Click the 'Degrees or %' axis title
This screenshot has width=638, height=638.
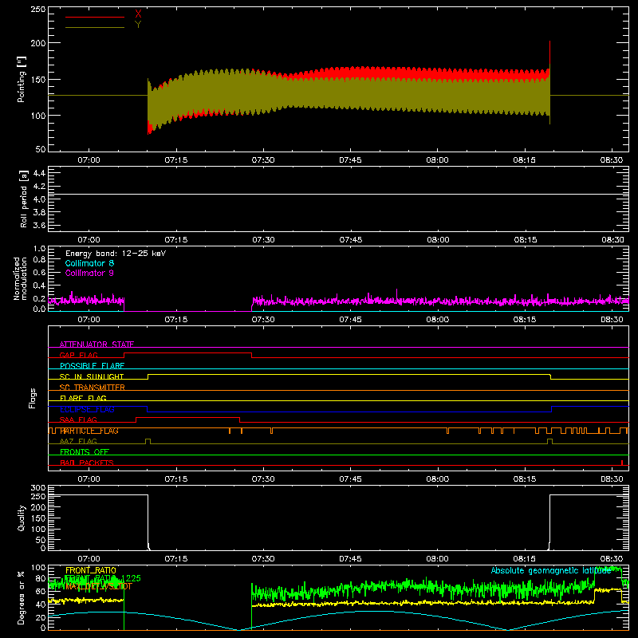pos(22,597)
